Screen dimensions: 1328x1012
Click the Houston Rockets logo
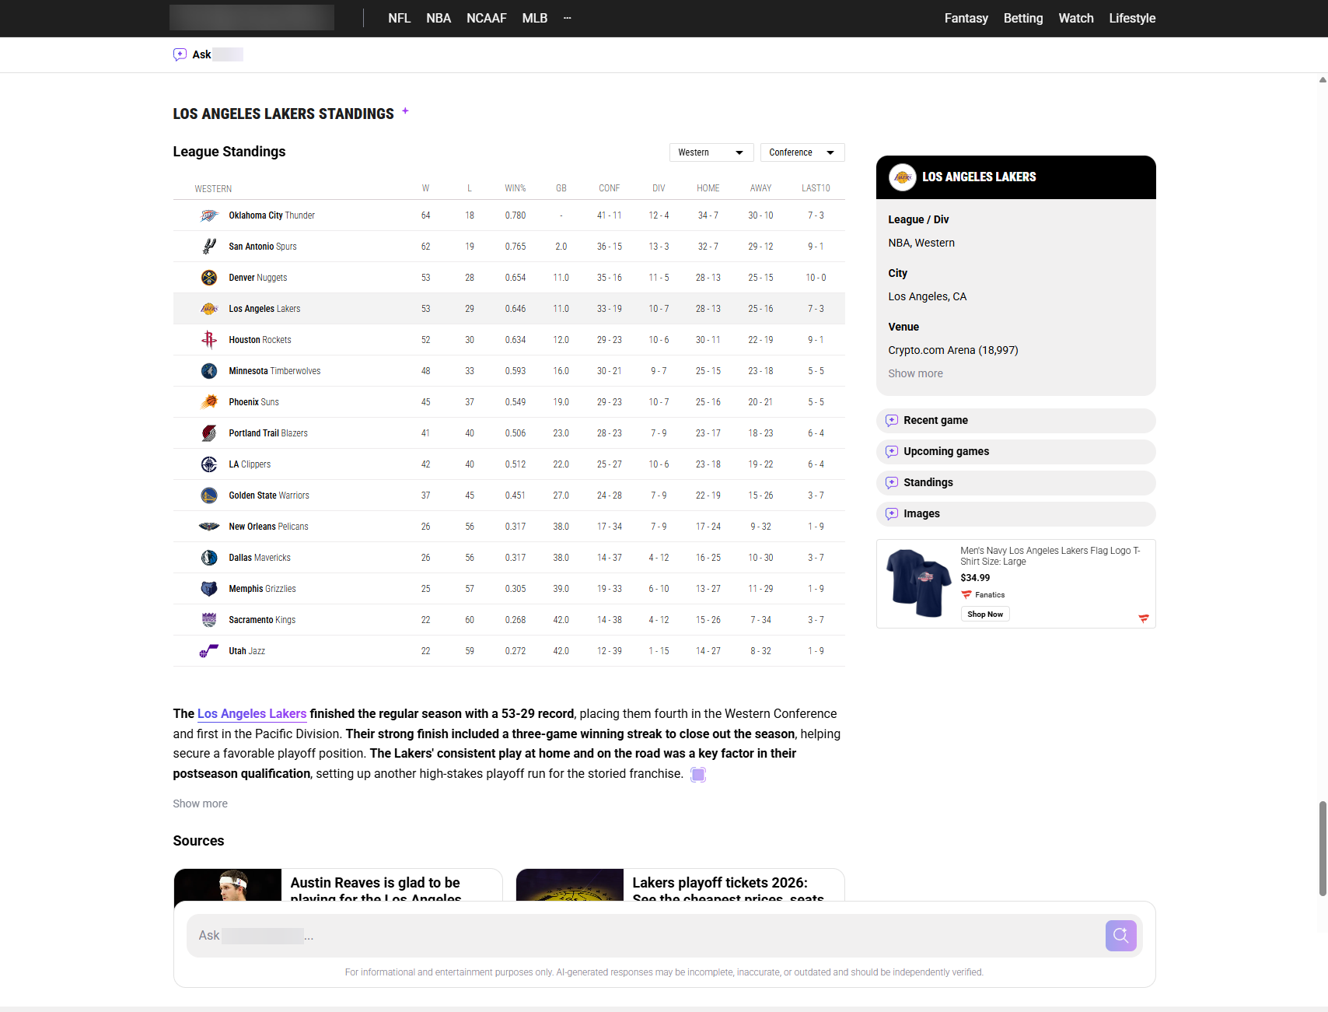(x=209, y=340)
